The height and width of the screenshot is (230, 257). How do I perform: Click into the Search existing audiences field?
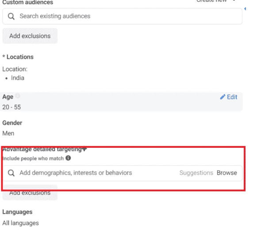pos(122,16)
